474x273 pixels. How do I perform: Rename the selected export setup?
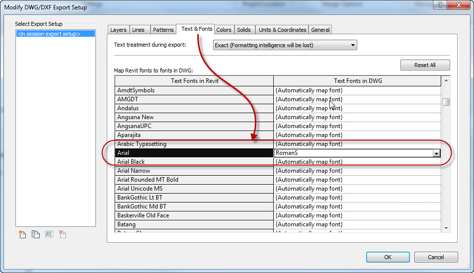[x=49, y=234]
